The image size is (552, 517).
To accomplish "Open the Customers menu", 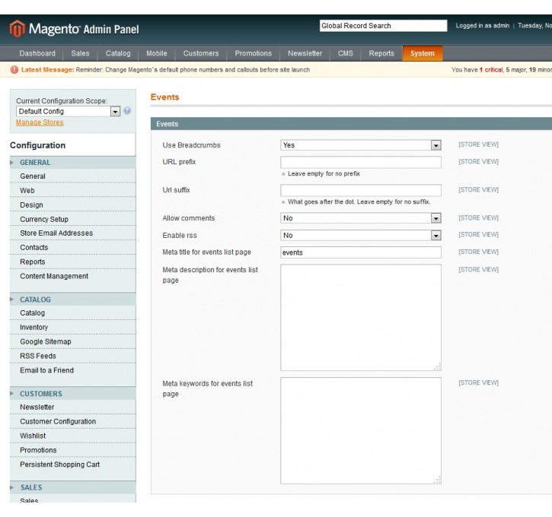I will pos(201,53).
